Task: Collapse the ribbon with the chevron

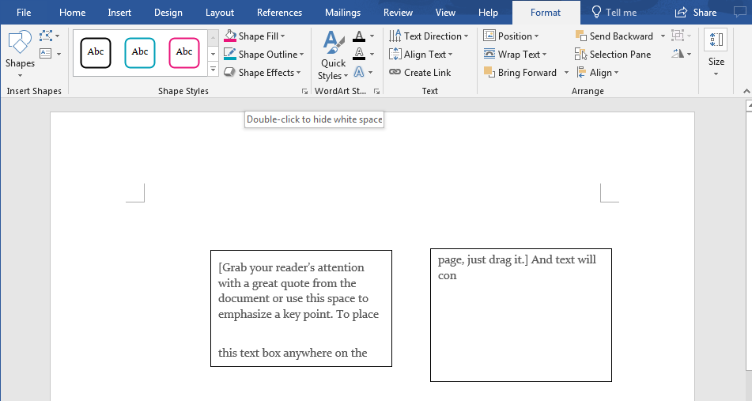Action: (x=746, y=91)
